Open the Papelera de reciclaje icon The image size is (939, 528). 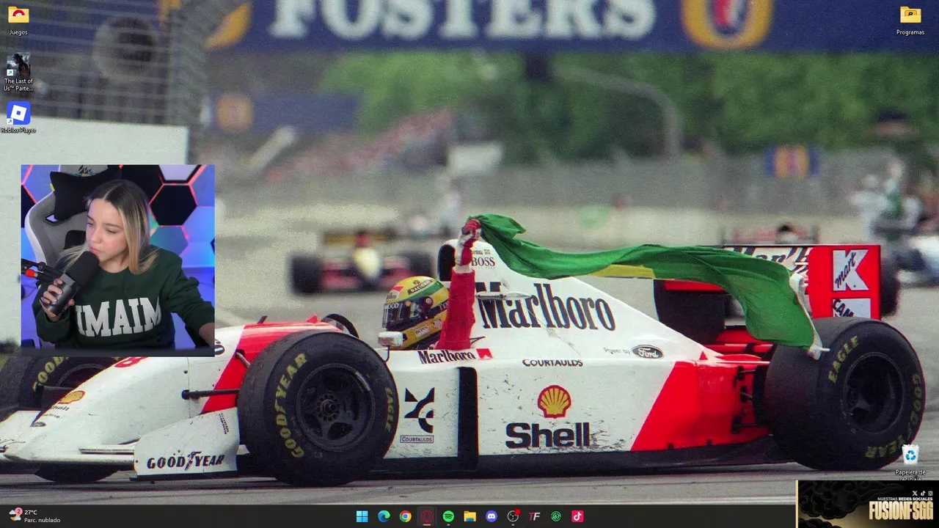[910, 461]
